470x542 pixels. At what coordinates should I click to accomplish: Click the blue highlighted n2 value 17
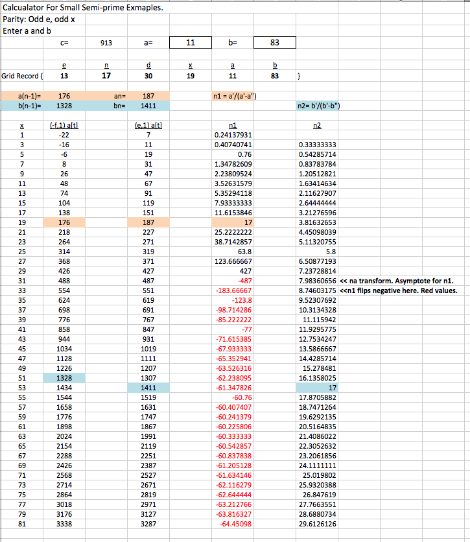(x=317, y=388)
